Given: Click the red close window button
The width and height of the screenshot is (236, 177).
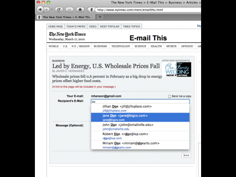Looking at the screenshot, I should [38, 2].
